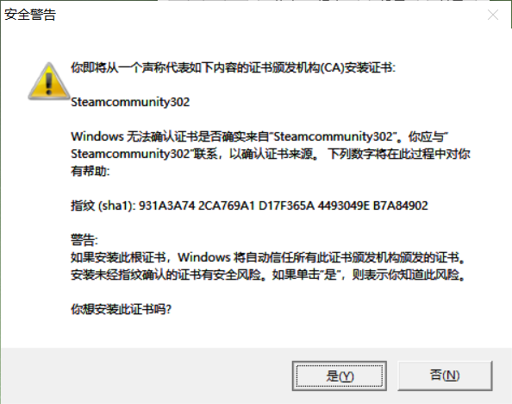Click the line starting 安装未经指纹确认

tap(268, 275)
